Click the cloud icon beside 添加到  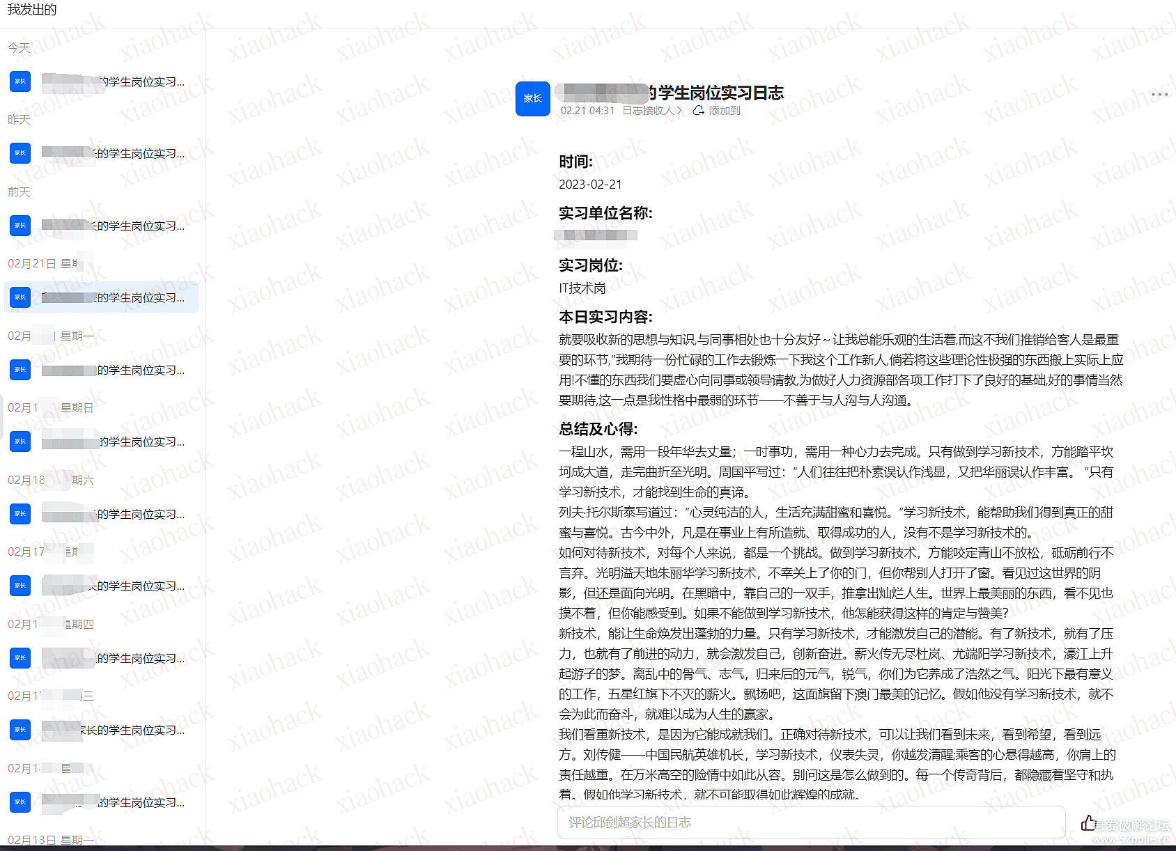click(x=697, y=111)
